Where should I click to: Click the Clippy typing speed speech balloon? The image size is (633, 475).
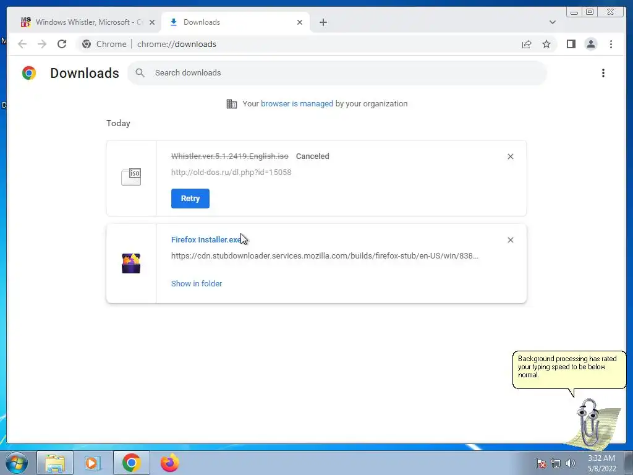pos(569,370)
